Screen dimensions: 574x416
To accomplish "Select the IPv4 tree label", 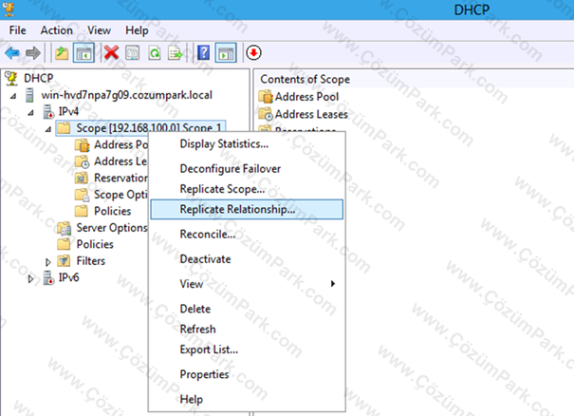I will tap(68, 111).
